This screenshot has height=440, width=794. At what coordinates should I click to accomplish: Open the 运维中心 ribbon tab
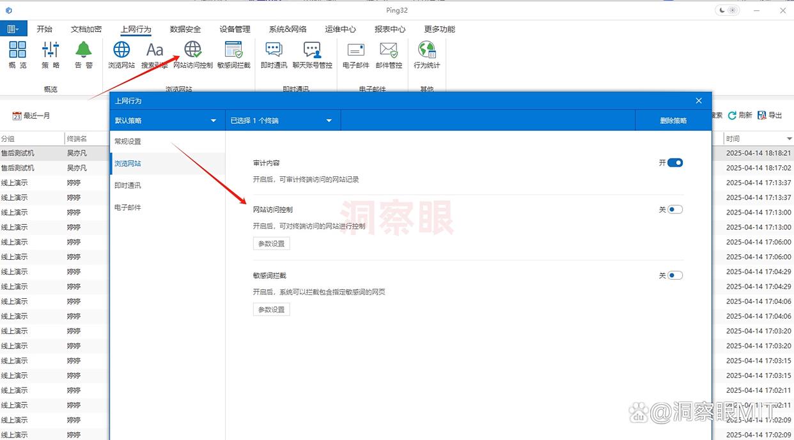[340, 29]
